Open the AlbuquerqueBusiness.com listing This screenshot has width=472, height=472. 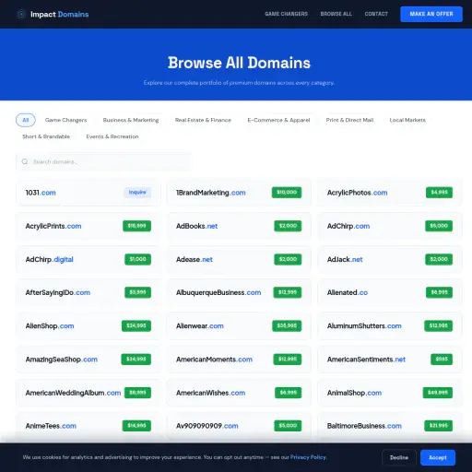239,292
